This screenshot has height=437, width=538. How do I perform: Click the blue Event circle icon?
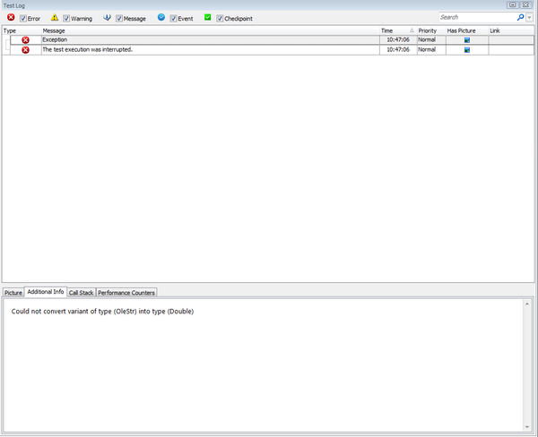161,17
